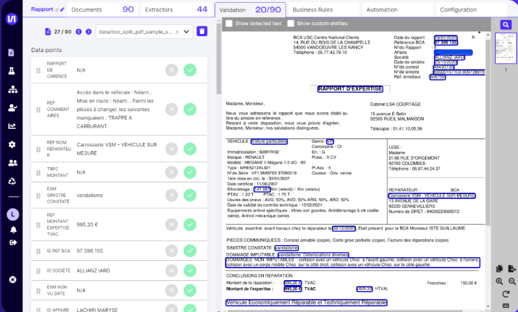Select the ALLIANZ IARD value

tap(93, 271)
